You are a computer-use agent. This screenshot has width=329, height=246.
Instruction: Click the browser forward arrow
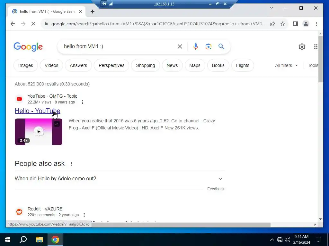click(x=23, y=24)
